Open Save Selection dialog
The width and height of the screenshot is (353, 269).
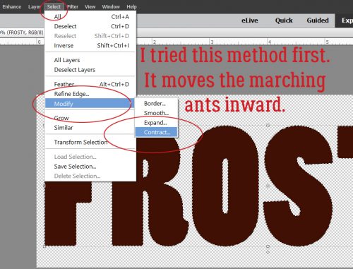(90, 167)
